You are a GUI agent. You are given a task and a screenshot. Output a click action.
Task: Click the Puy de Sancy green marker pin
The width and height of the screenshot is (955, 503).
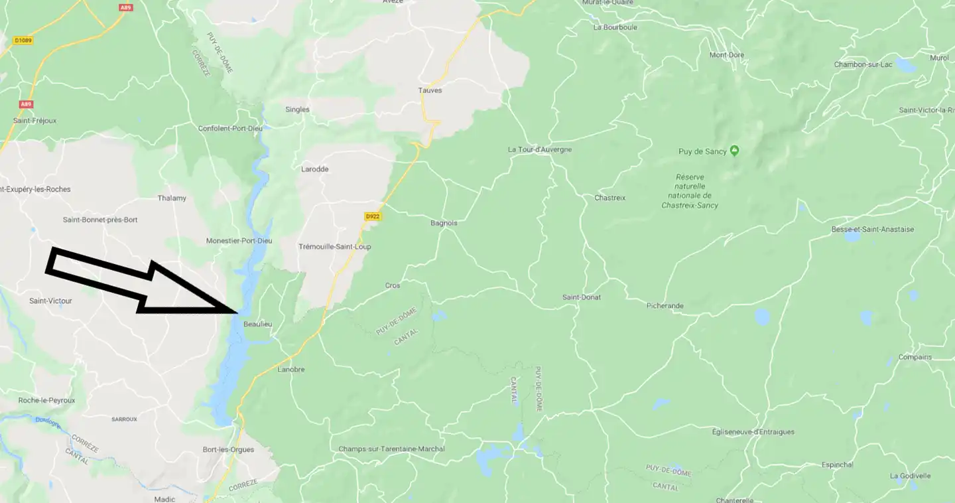[734, 151]
